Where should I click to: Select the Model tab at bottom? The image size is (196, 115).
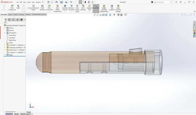[16, 114]
